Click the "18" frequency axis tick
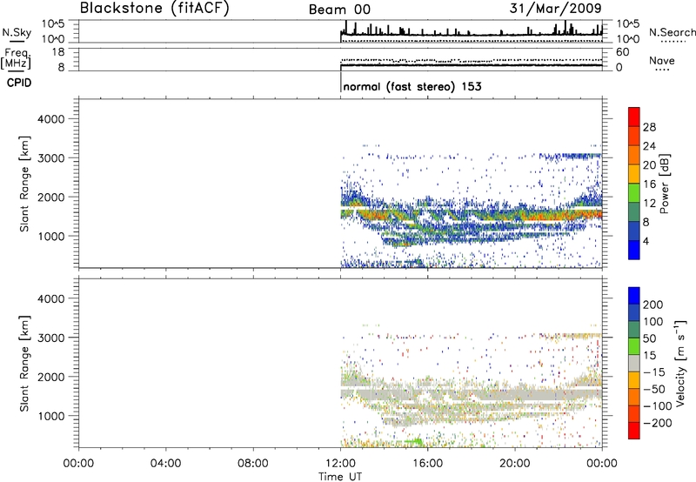Screen dimensions: 696x482 [58, 52]
